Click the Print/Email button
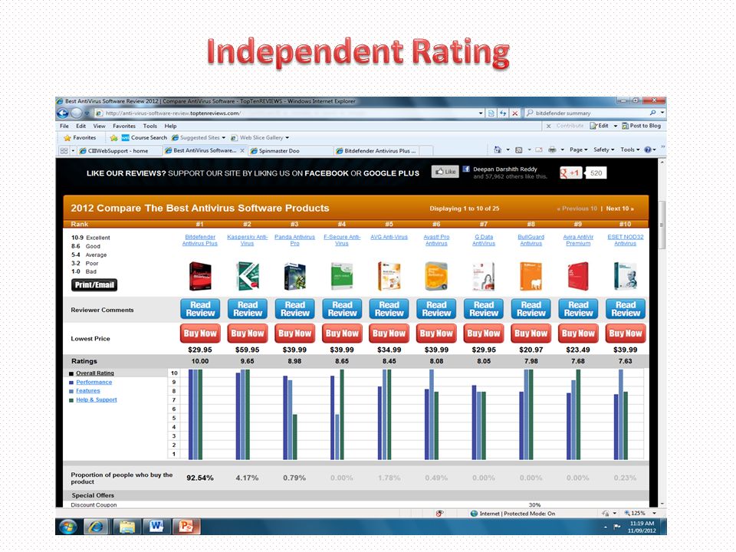The height and width of the screenshot is (552, 736). [x=94, y=285]
